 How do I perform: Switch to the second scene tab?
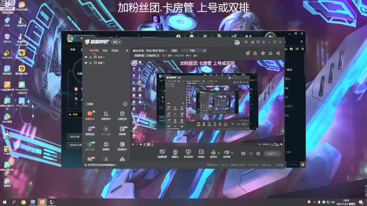click(x=105, y=50)
